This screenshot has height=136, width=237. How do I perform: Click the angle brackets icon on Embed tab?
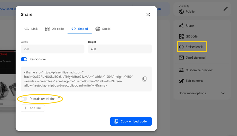coord(74,29)
